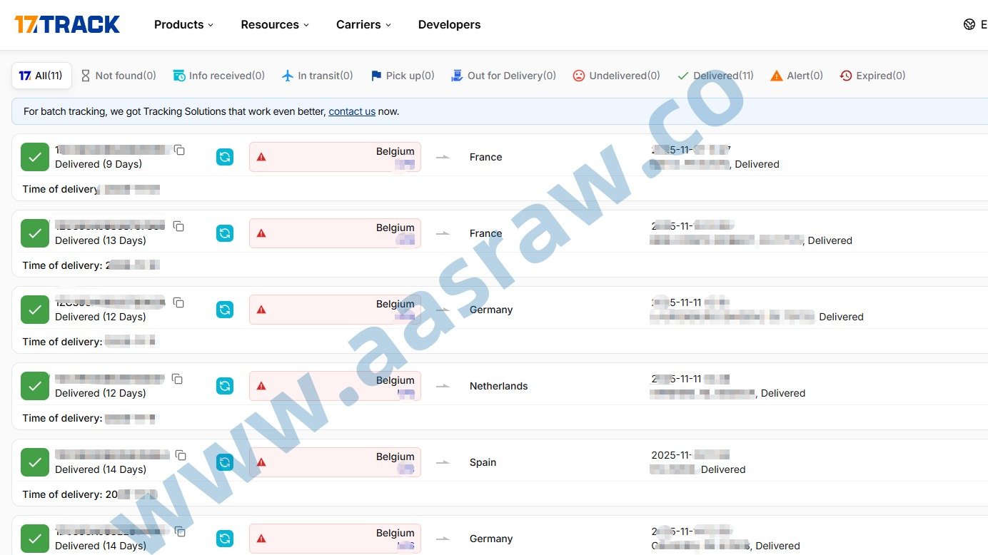The image size is (988, 555).
Task: Select the All(11) tab
Action: pyautogui.click(x=41, y=76)
